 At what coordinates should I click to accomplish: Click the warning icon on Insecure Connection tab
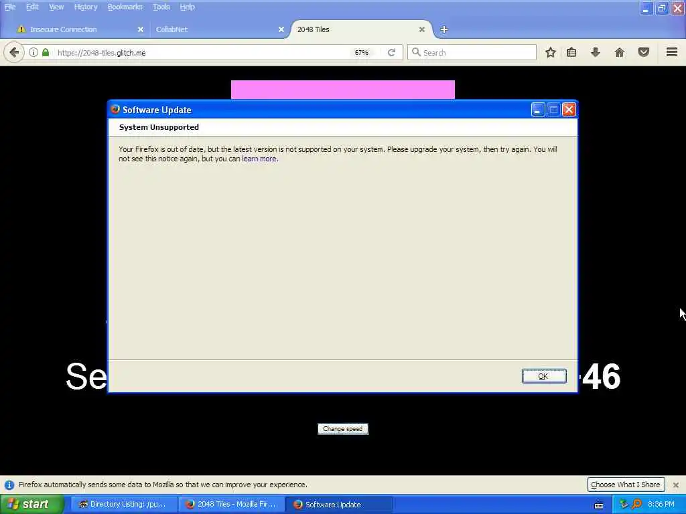[21, 29]
